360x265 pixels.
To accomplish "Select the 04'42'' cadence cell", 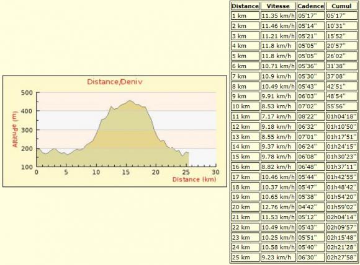I will pyautogui.click(x=310, y=207).
